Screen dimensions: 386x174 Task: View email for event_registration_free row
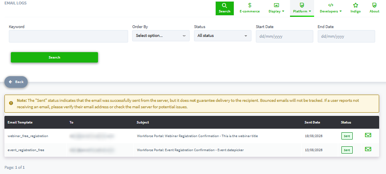368,149
